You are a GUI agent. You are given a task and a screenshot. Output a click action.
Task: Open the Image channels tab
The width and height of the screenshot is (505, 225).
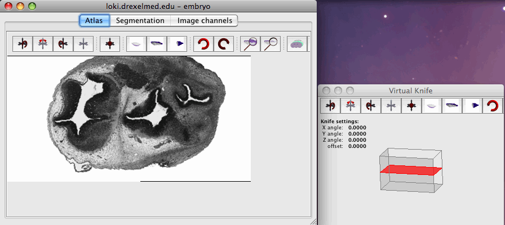[x=204, y=21]
